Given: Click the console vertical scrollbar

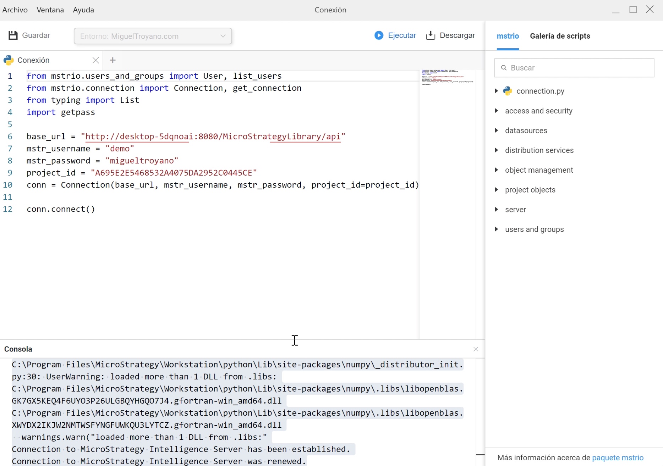Looking at the screenshot, I should (x=480, y=454).
